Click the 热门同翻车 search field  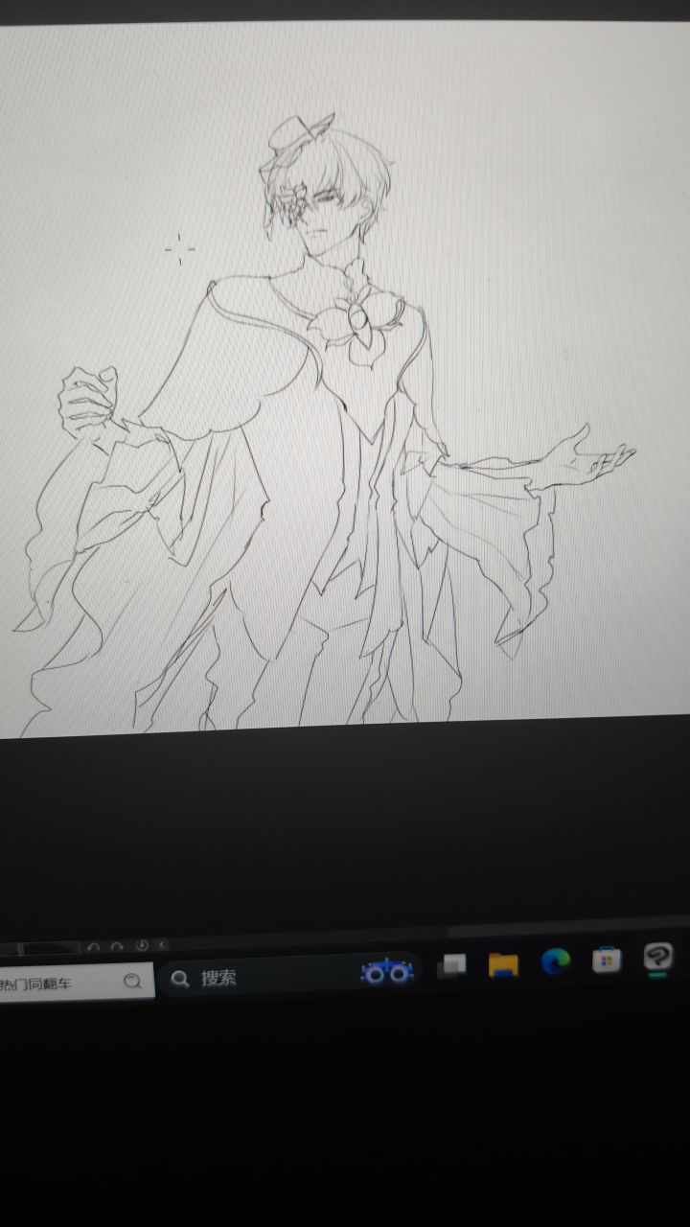(75, 983)
